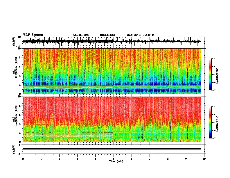Click the "-7" label on ch.2 color scale
This screenshot has height=178, width=230.
[214, 138]
